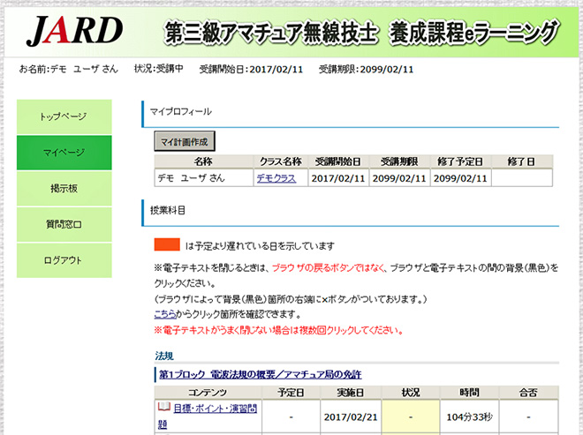The height and width of the screenshot is (435, 583).
Task: Click the 実施日 column header
Action: click(x=351, y=393)
